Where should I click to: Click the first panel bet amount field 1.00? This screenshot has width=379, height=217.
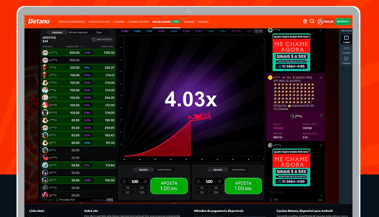pyautogui.click(x=135, y=181)
